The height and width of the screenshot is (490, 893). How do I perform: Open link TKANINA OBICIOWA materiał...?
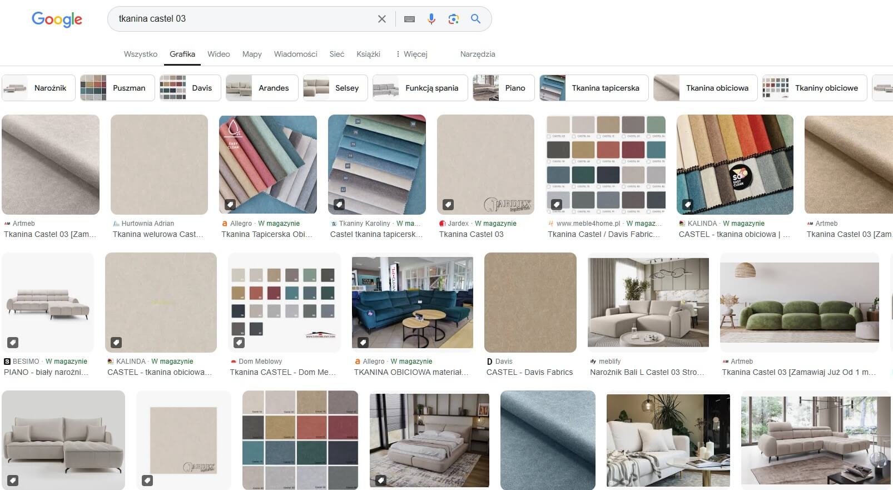pyautogui.click(x=411, y=372)
